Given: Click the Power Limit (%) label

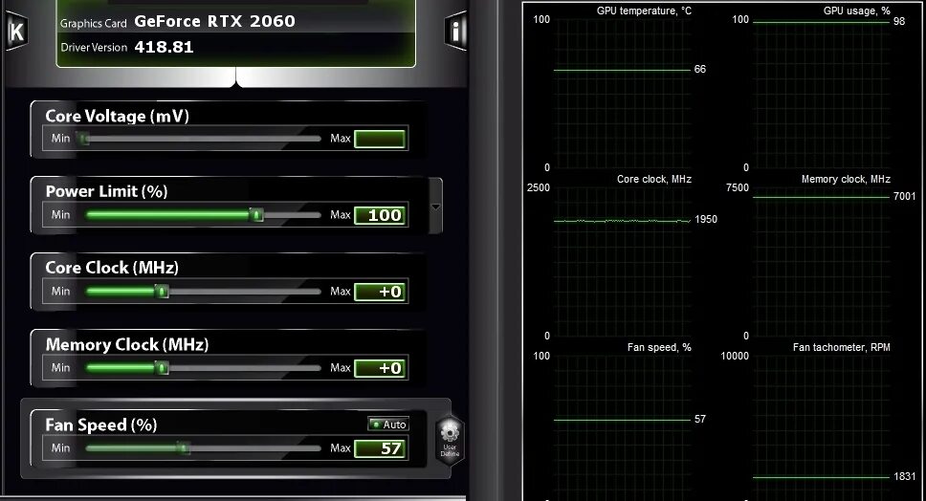Looking at the screenshot, I should click(x=106, y=192).
